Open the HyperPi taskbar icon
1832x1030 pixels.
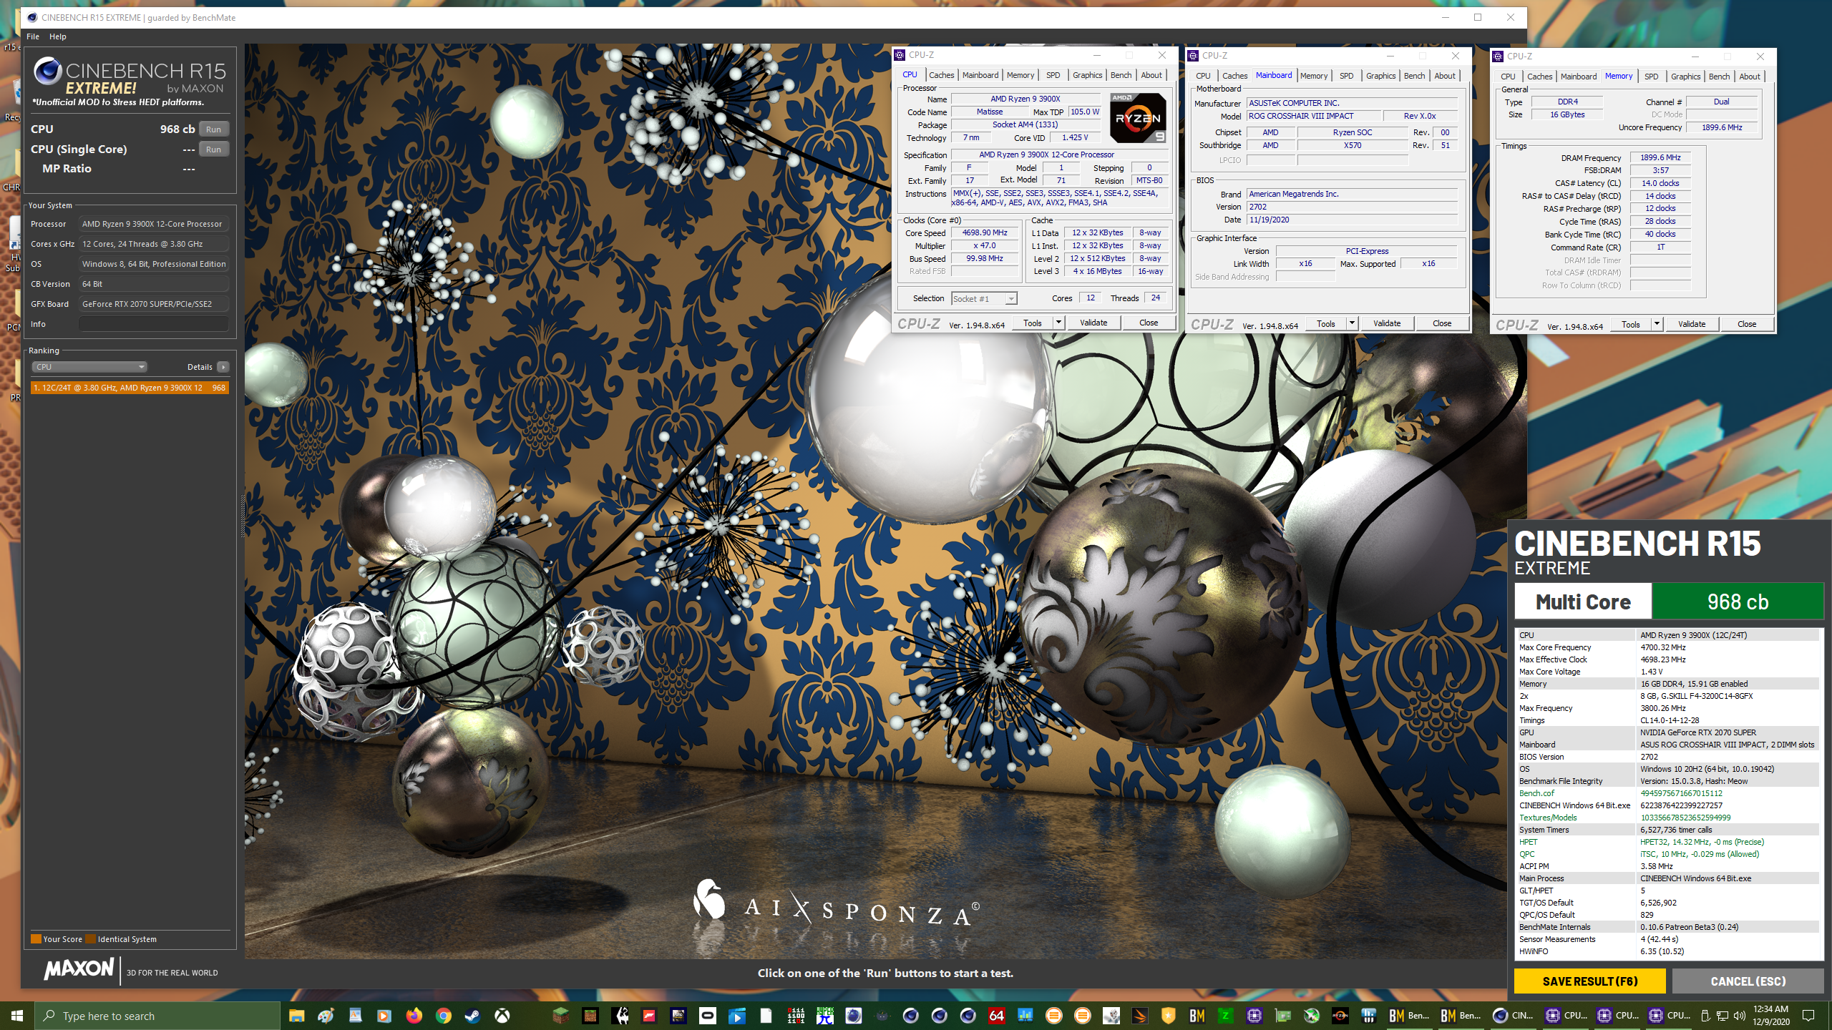click(825, 1016)
